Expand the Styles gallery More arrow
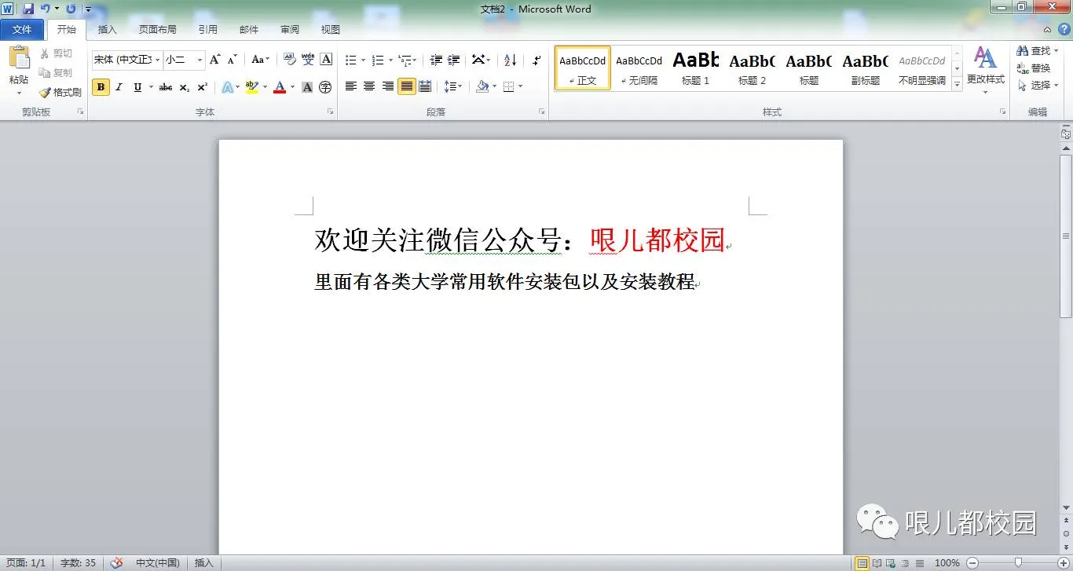Image resolution: width=1073 pixels, height=571 pixels. [957, 86]
